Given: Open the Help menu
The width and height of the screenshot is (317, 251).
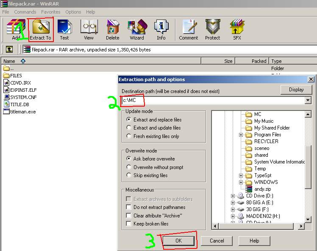Looking at the screenshot, I should coord(90,12).
